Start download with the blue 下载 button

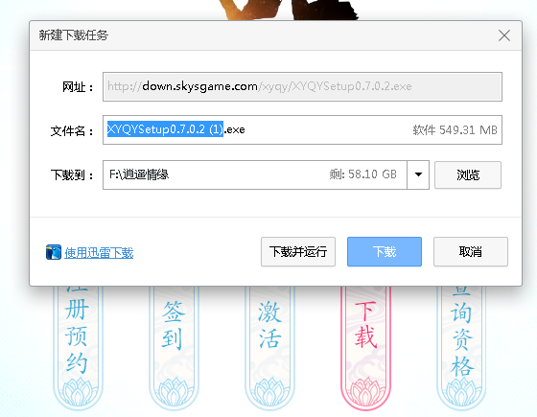pyautogui.click(x=385, y=251)
